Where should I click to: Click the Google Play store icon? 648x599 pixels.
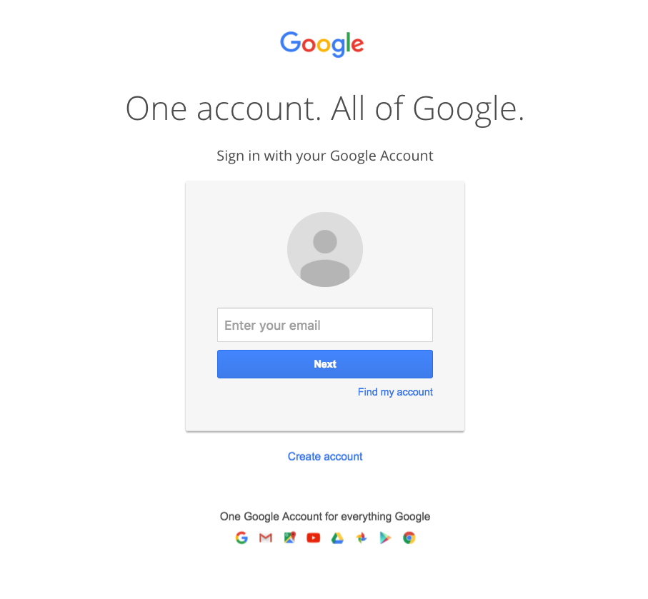click(385, 538)
